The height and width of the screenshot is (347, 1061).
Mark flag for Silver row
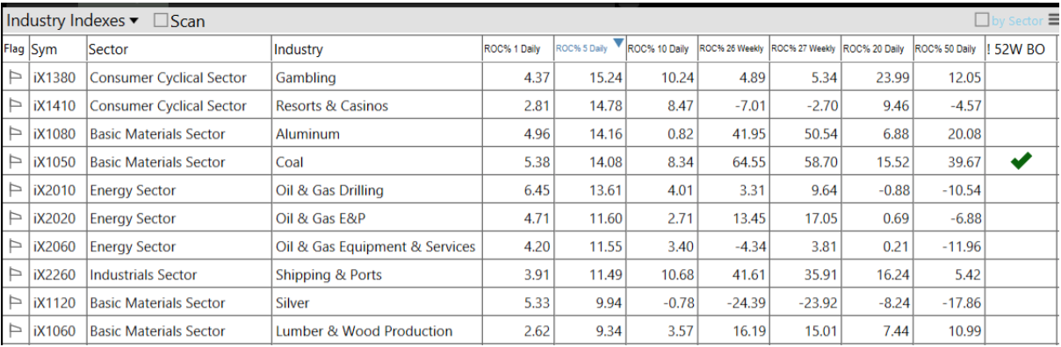pyautogui.click(x=15, y=302)
